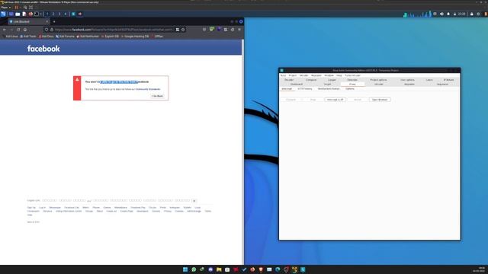Switch to the Decoder tab
This screenshot has width=488, height=274.
pos(289,80)
